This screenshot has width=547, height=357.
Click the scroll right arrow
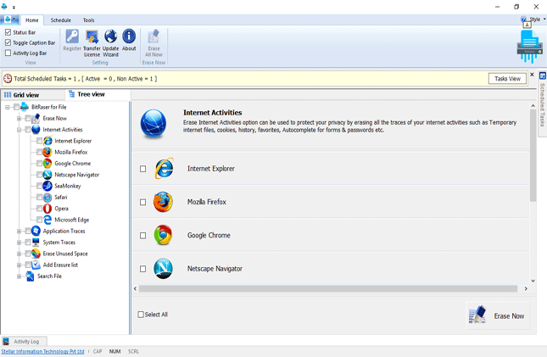pyautogui.click(x=526, y=288)
